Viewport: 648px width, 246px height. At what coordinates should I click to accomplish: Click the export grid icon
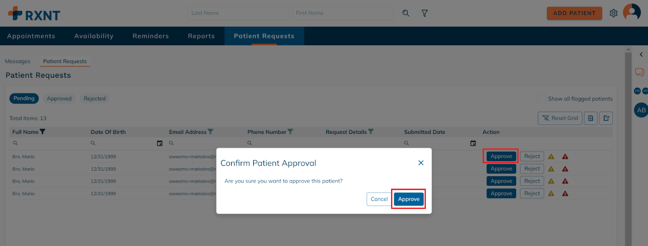606,118
